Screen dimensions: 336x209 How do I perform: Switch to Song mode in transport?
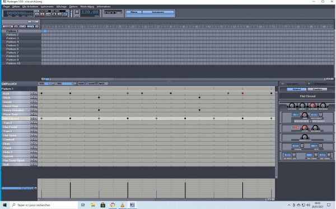coord(58,11)
